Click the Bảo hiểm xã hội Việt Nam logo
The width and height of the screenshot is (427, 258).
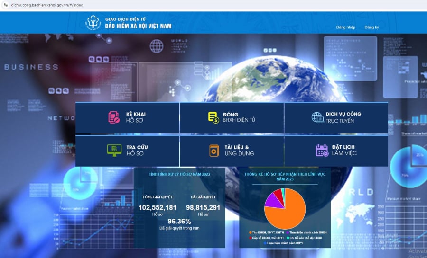tap(93, 22)
